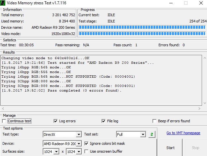
Task: Click the results scroll down arrow
Action: (x=205, y=103)
